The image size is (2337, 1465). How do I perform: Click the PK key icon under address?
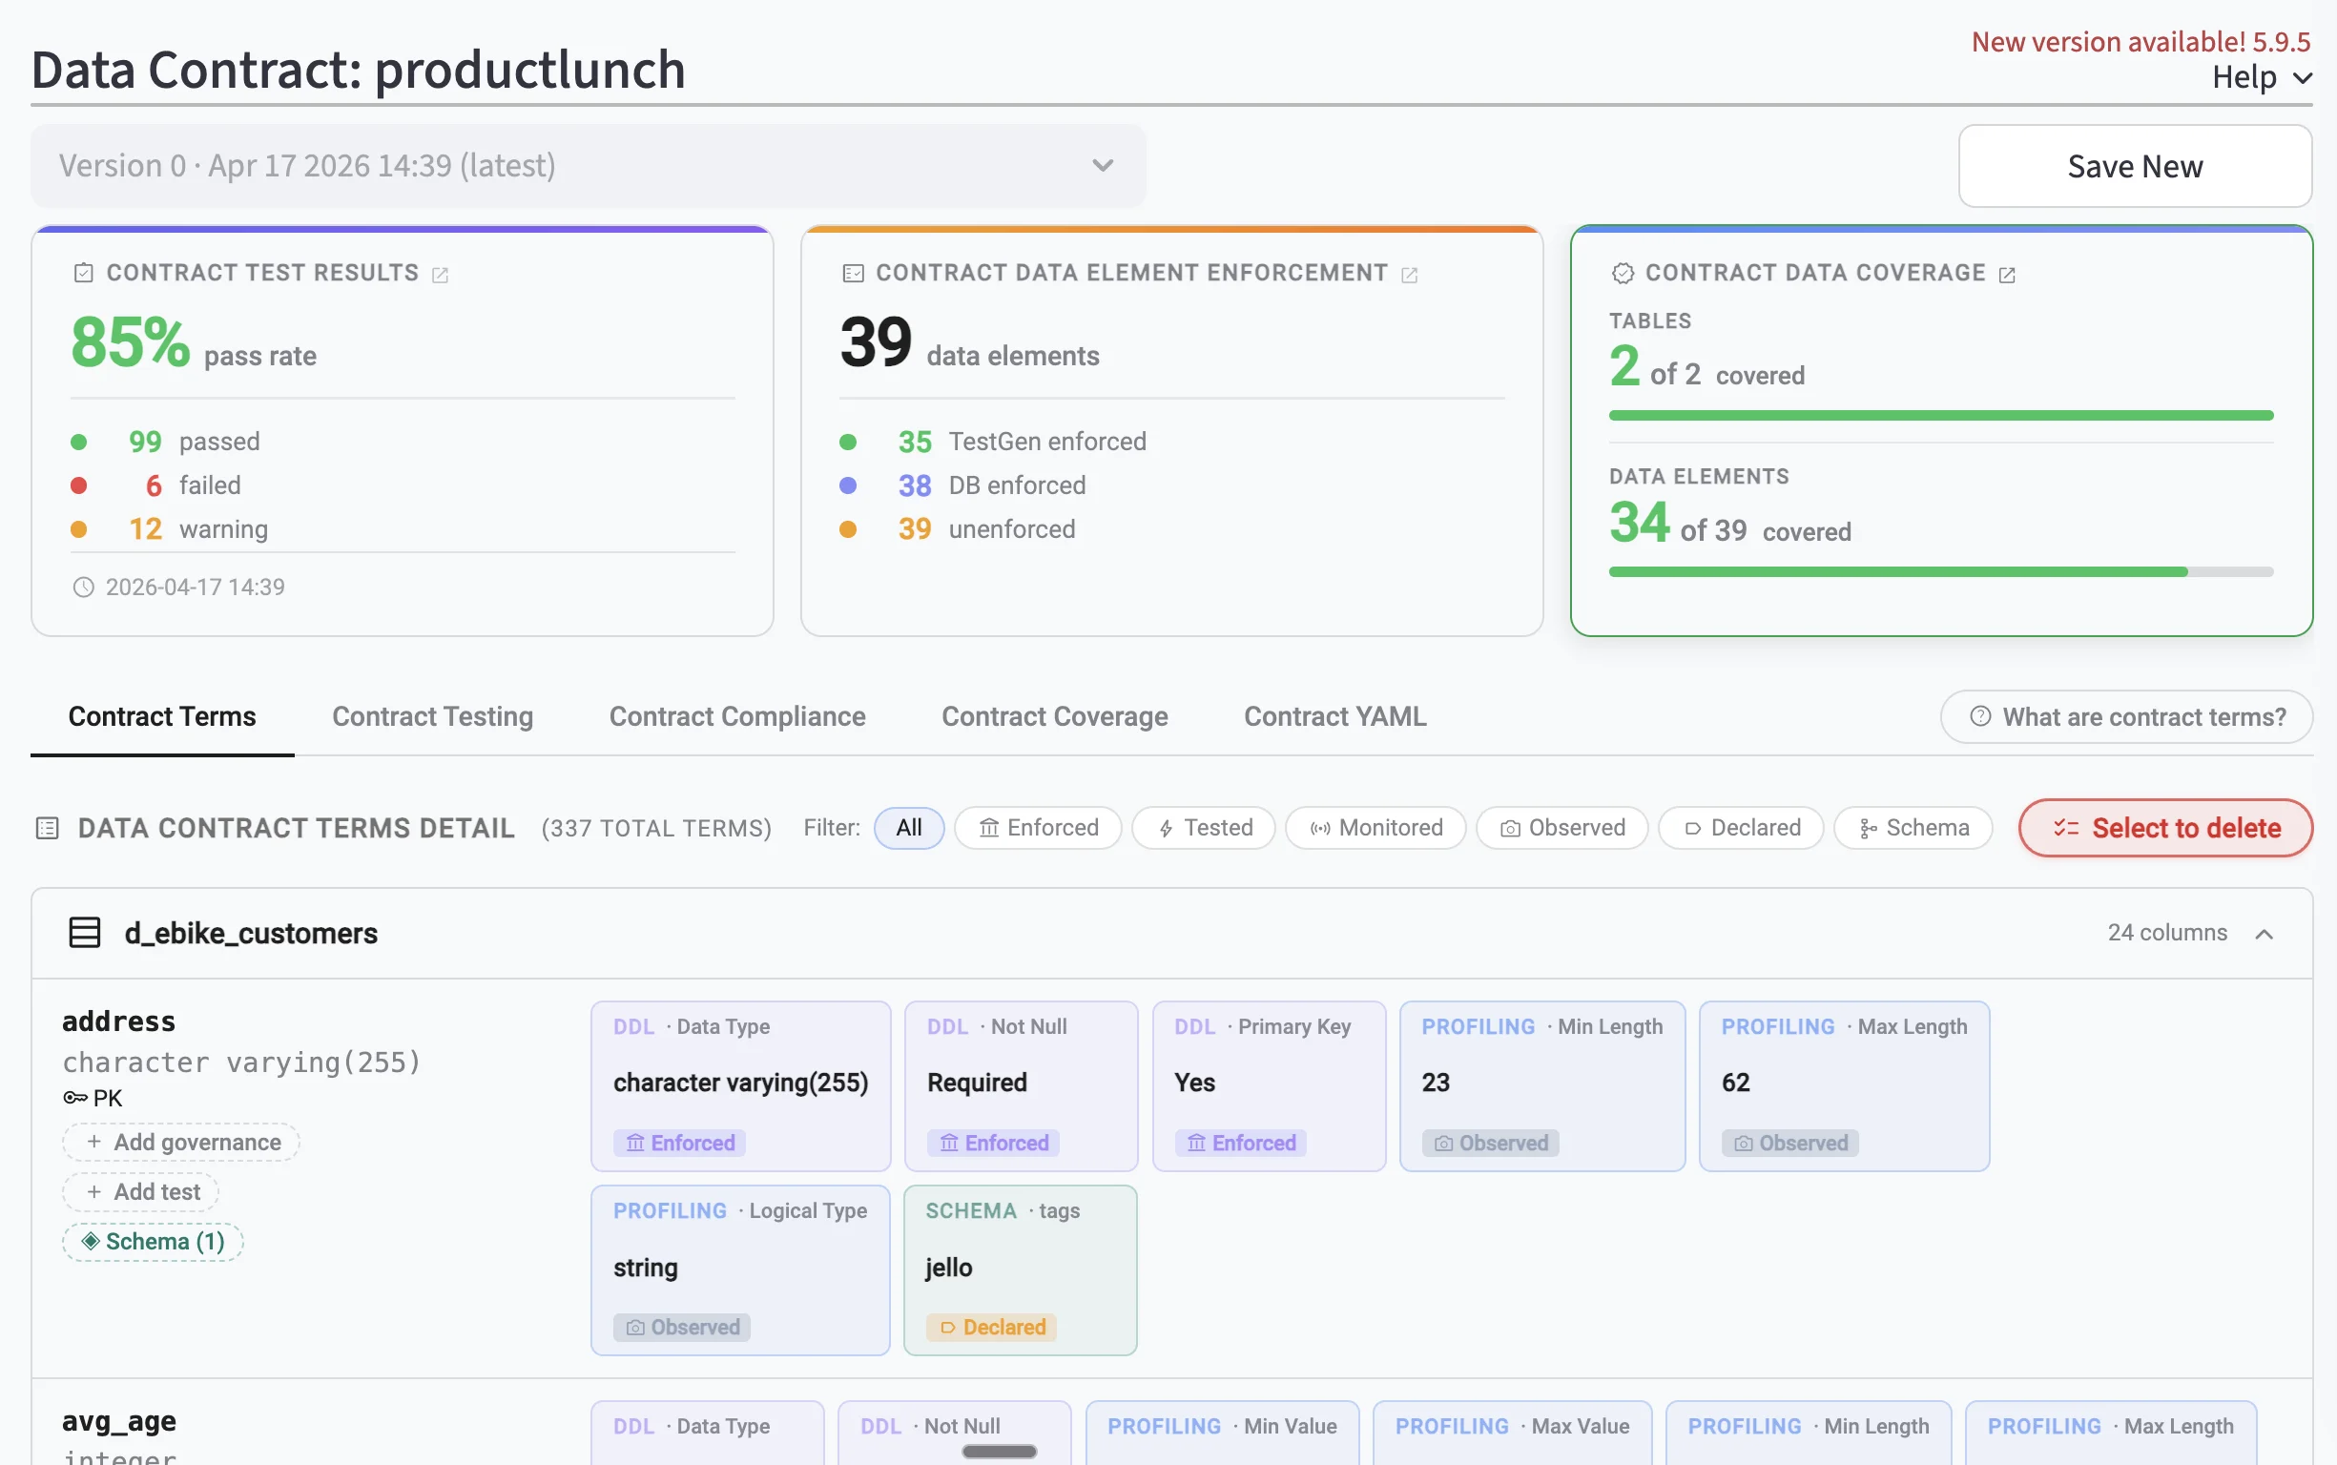point(74,1098)
